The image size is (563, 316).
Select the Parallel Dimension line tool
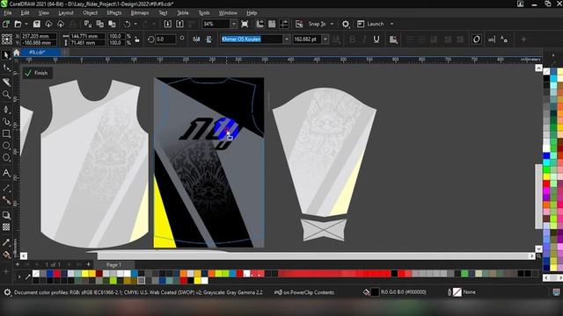pyautogui.click(x=6, y=188)
